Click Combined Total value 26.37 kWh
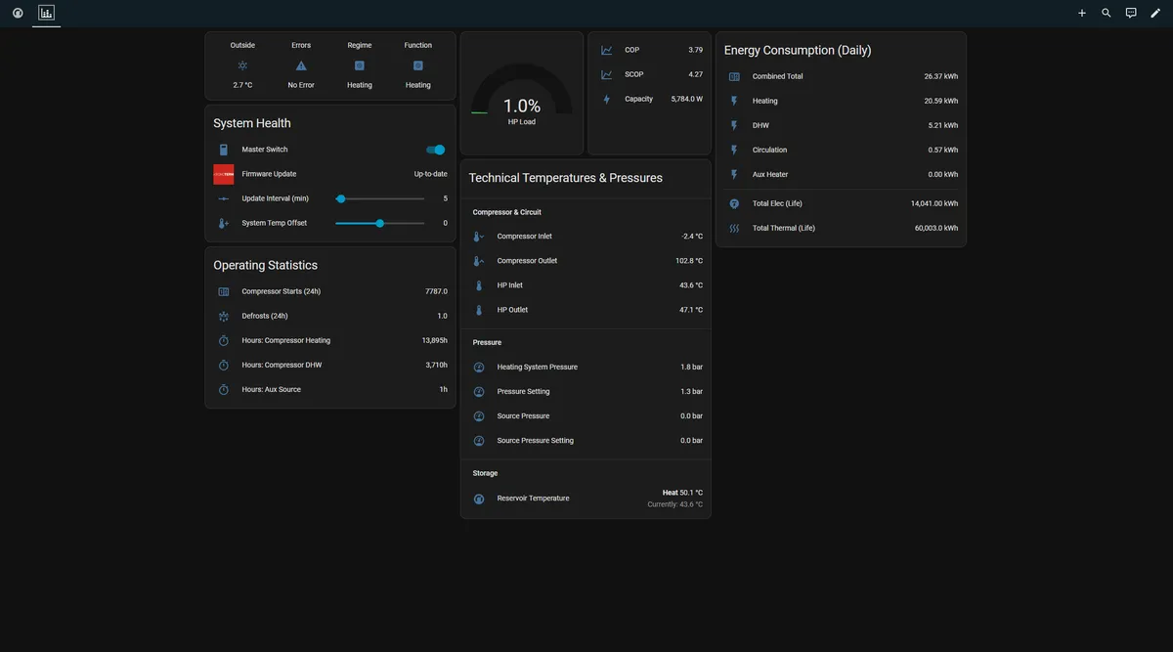 (941, 76)
